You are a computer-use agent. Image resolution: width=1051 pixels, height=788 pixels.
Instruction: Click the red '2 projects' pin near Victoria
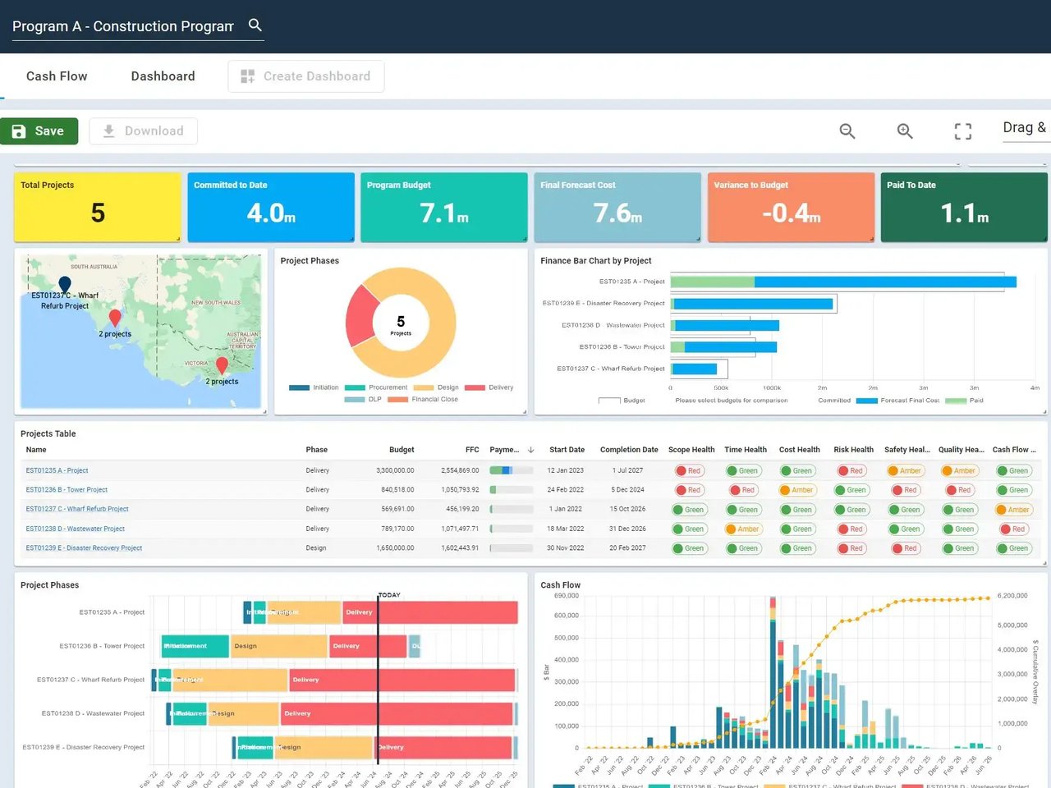coord(222,366)
